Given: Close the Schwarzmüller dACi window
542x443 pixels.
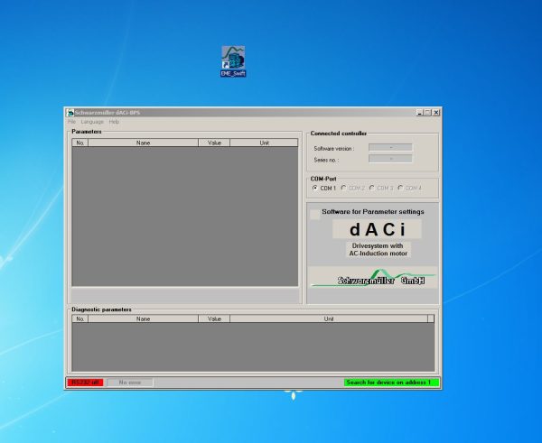Looking at the screenshot, I should pos(436,113).
